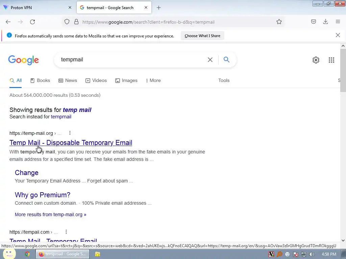Screen dimensions: 346x259
Task: Click the scrollbar down arrow
Action: [343, 240]
